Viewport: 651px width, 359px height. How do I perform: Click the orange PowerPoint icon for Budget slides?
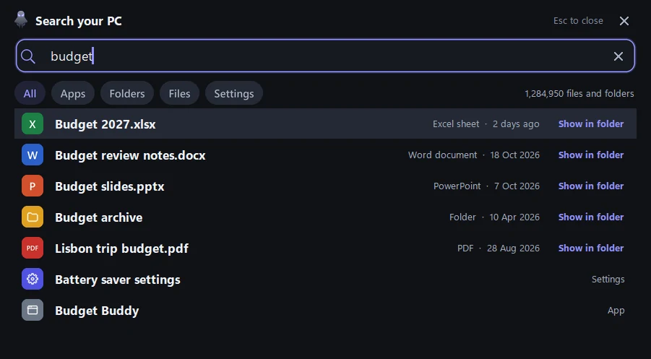click(33, 186)
